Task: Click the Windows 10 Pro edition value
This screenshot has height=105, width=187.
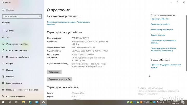Action: point(78,93)
